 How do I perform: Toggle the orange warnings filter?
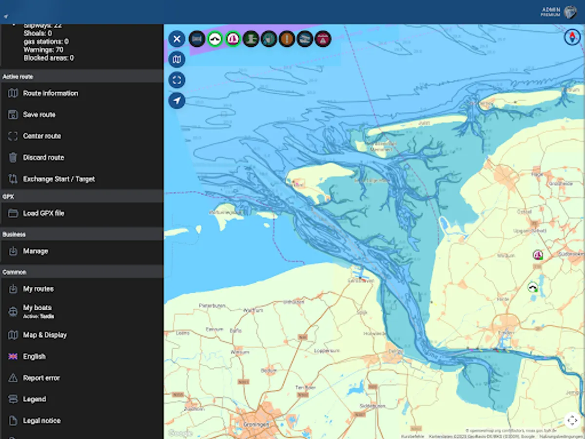[x=287, y=39]
